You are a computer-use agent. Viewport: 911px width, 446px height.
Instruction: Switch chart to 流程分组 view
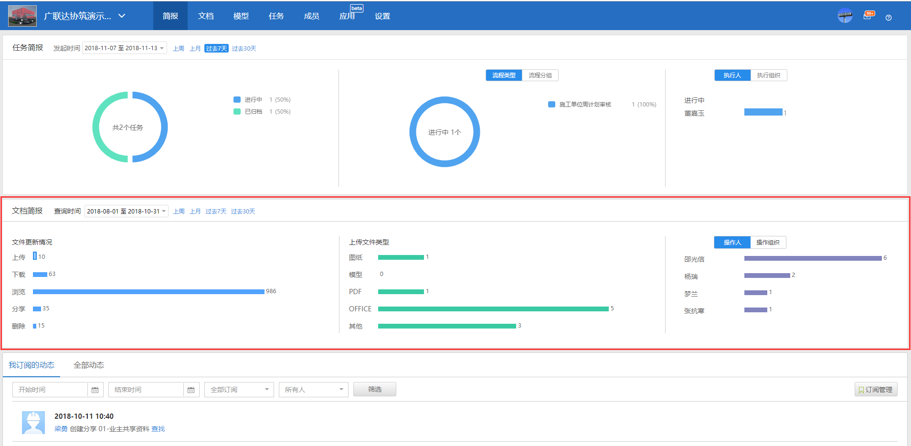tap(540, 75)
